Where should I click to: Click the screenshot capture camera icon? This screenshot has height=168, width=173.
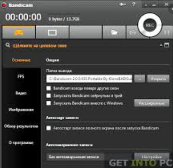(x=133, y=32)
